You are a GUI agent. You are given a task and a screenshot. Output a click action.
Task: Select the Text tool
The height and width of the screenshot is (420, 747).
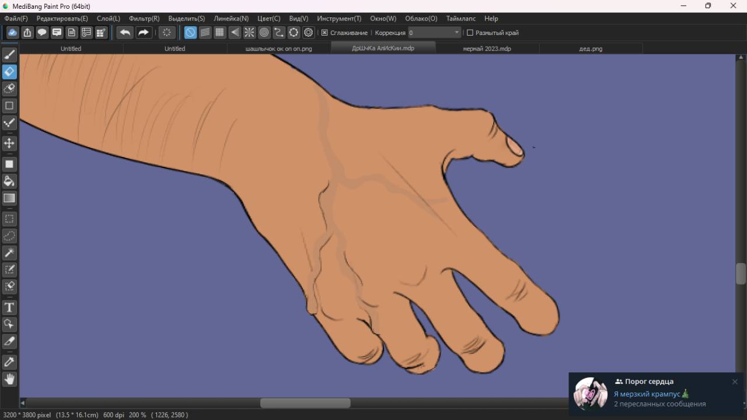click(9, 307)
